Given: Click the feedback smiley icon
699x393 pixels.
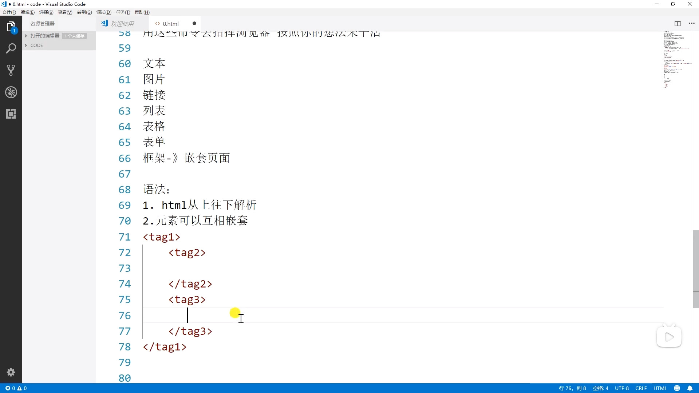Looking at the screenshot, I should pyautogui.click(x=677, y=388).
